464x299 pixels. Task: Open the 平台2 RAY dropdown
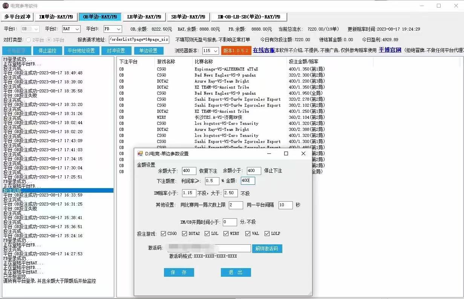[x=71, y=29]
